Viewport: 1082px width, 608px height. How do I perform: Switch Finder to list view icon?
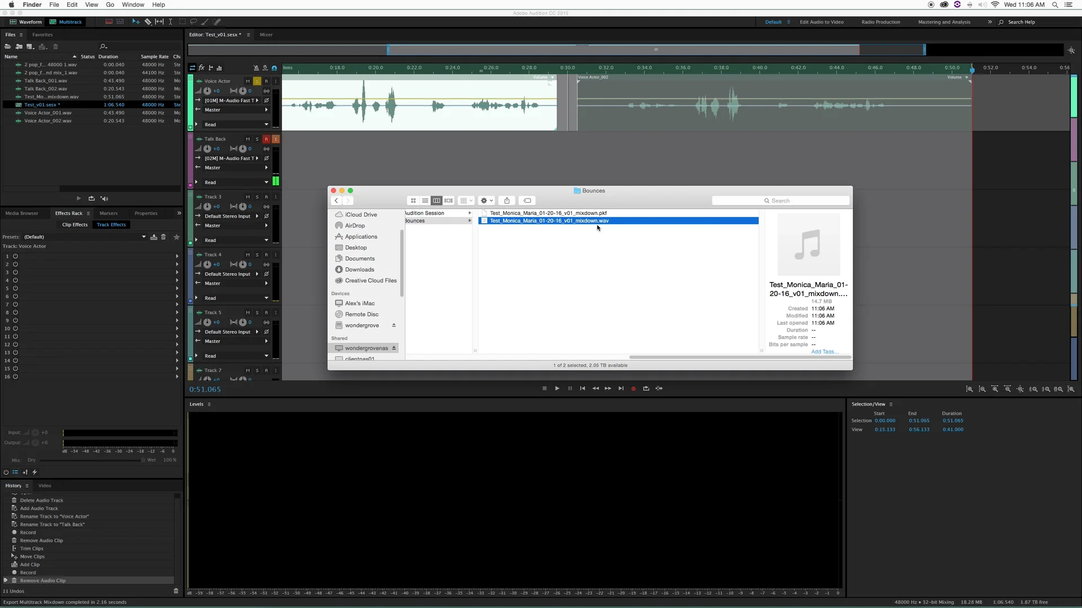tap(425, 201)
